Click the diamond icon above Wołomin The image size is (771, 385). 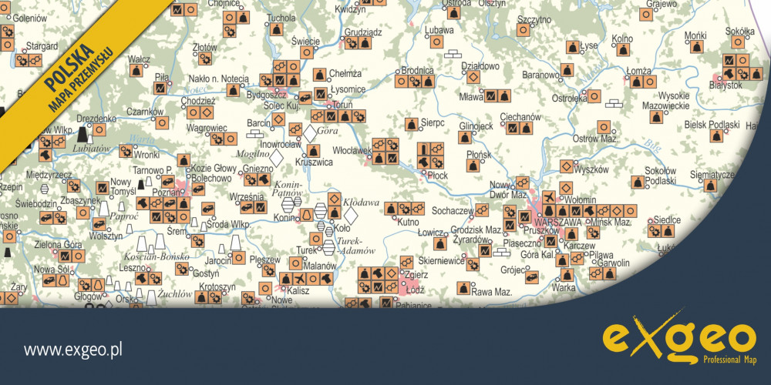pyautogui.click(x=565, y=188)
